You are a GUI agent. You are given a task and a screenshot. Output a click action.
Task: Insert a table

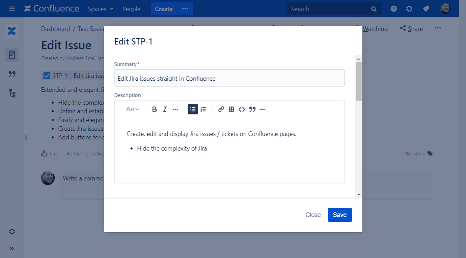(231, 109)
